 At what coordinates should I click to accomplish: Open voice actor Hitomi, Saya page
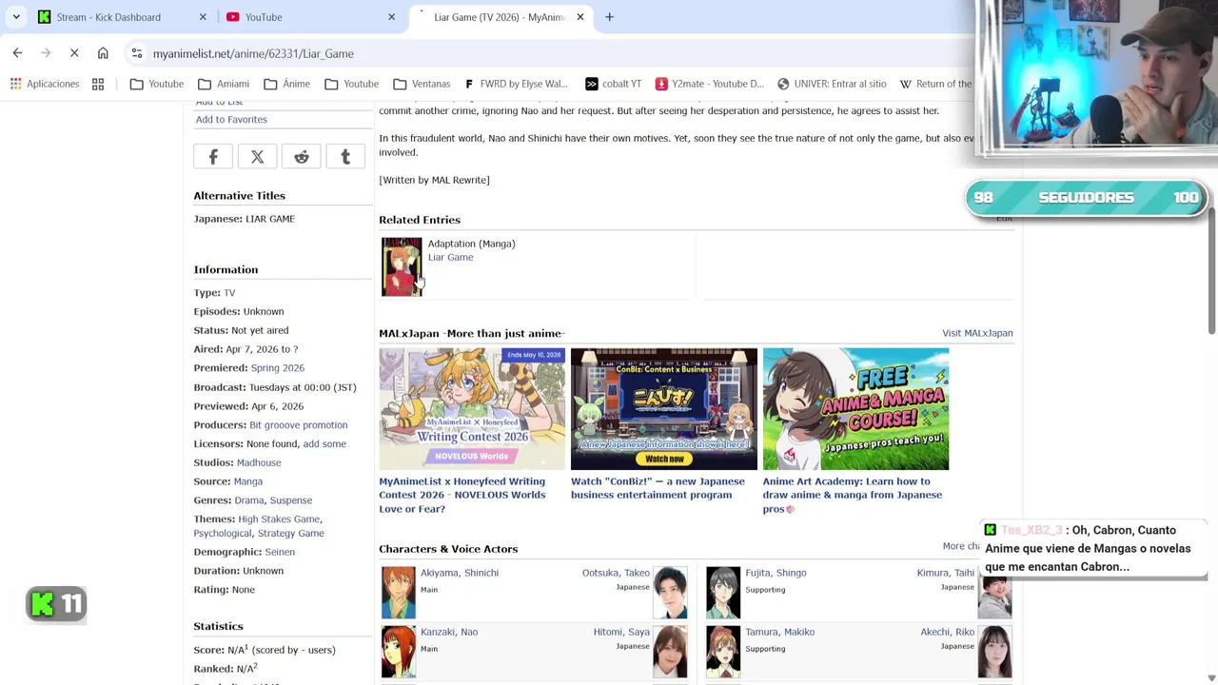click(621, 632)
